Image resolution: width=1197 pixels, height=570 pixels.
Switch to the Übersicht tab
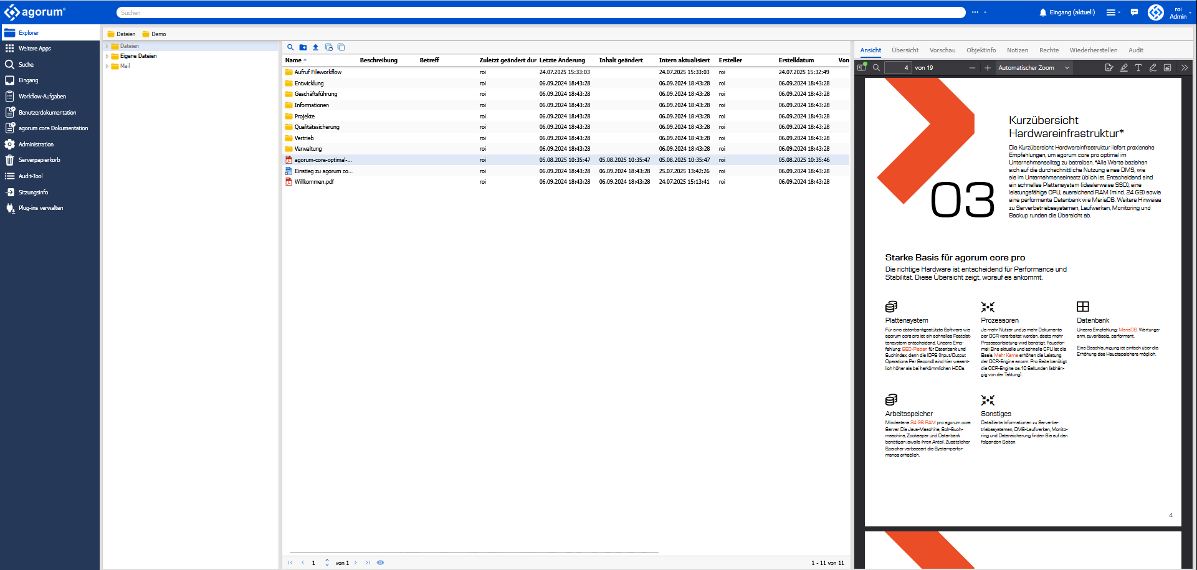click(905, 50)
